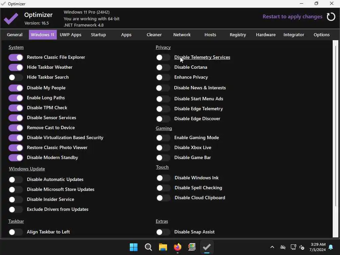Enable Disable Snap Assist switch
The width and height of the screenshot is (340, 255).
click(x=163, y=232)
